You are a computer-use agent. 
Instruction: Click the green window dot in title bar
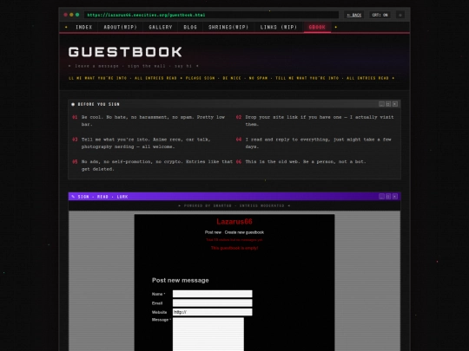77,15
